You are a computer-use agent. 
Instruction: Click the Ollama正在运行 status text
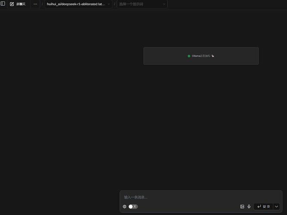201,56
